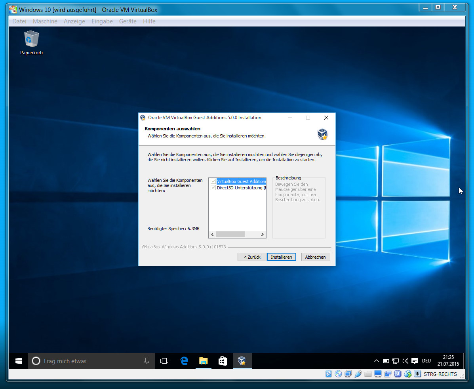474x389 pixels.
Task: Minimize the Guest Additions installer dialog
Action: [290, 118]
